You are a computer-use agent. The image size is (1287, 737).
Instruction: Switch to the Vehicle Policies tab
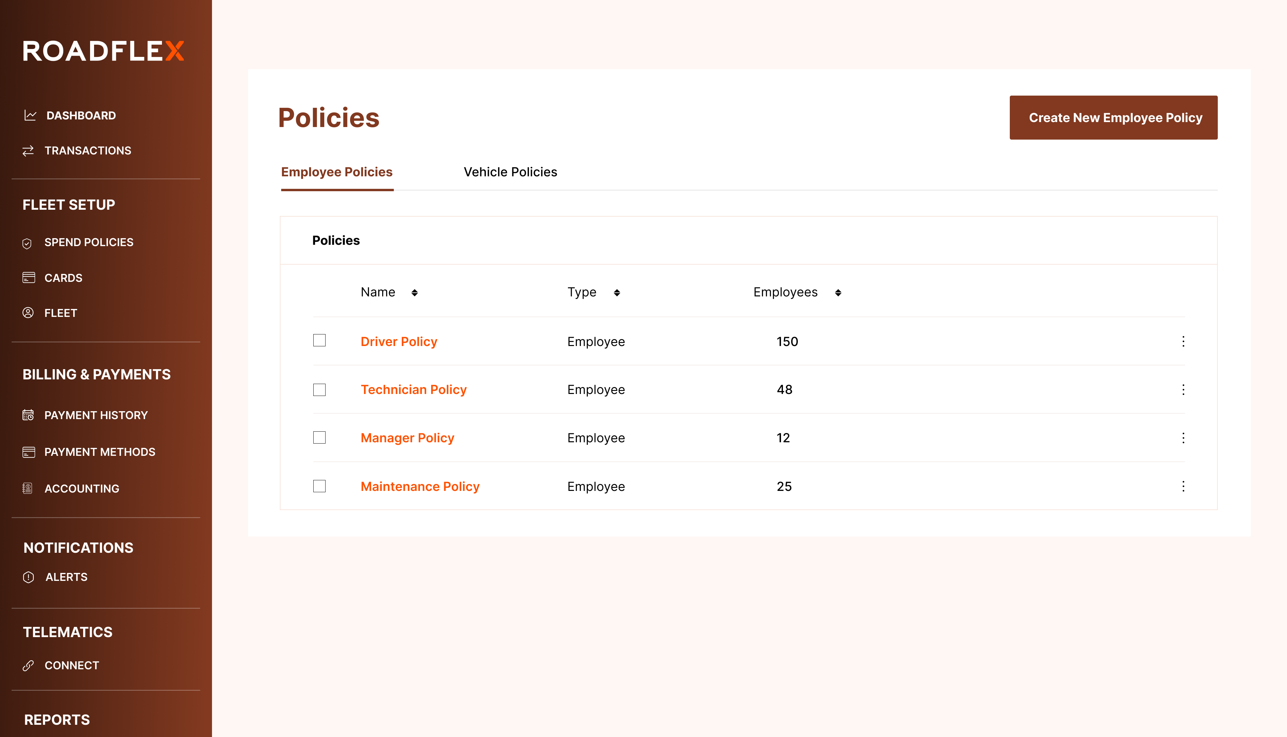point(510,172)
